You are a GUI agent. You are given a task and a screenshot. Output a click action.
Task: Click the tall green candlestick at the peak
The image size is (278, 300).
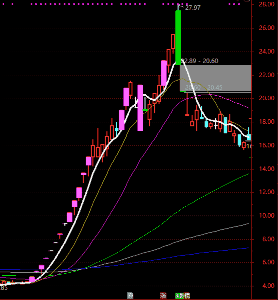tap(178, 38)
